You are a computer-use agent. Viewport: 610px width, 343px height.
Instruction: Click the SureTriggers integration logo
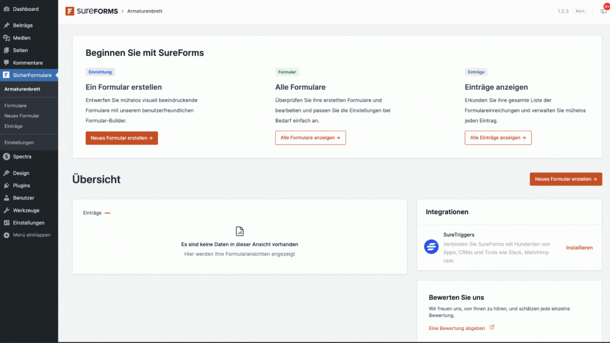click(431, 247)
